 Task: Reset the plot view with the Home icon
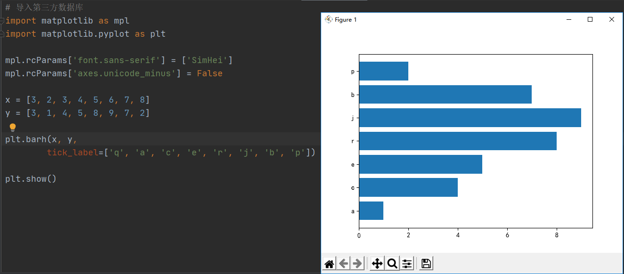[329, 263]
